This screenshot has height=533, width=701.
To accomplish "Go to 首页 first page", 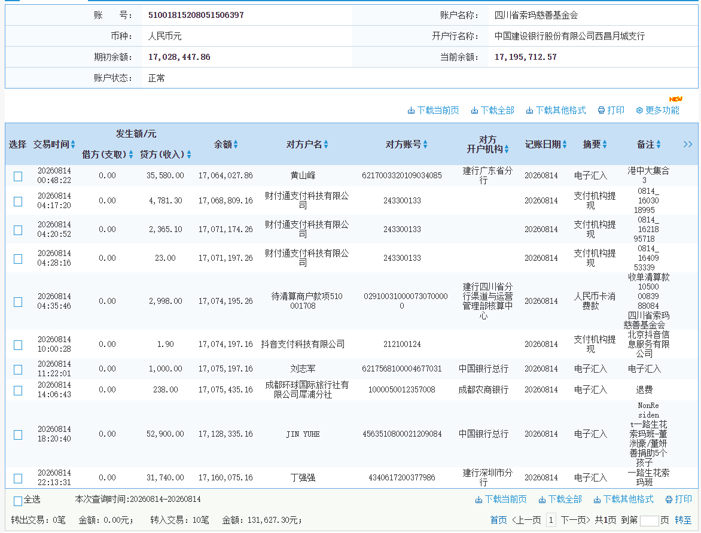I will pyautogui.click(x=498, y=520).
